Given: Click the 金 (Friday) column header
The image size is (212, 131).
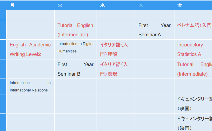Looking at the screenshot, I should (180, 5).
